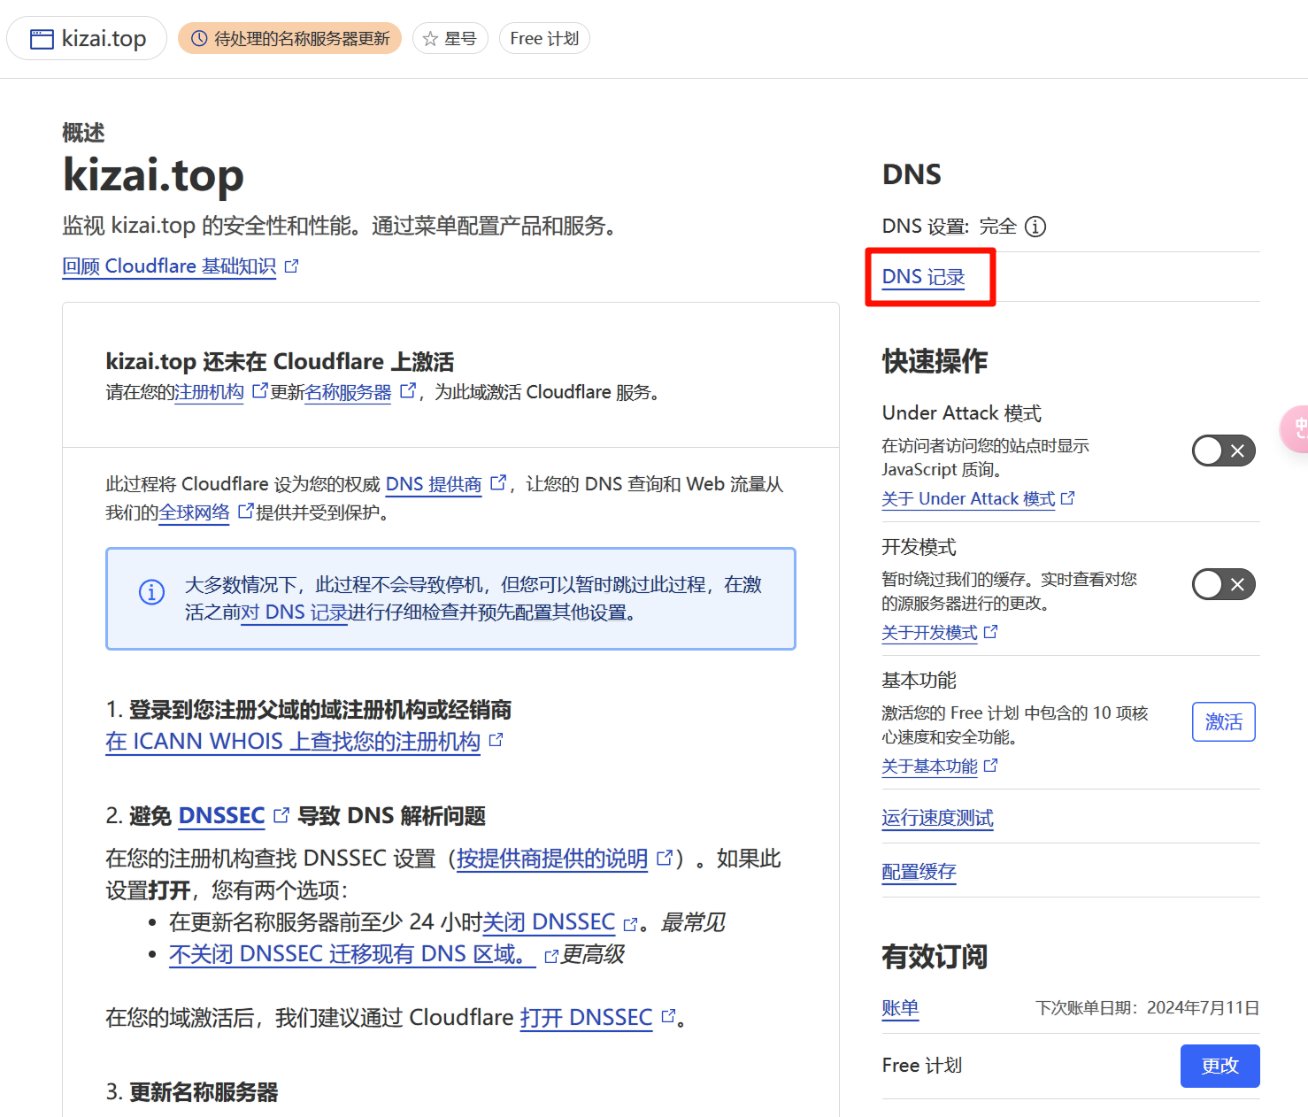Open 运行速度测试 link
1308x1117 pixels.
pos(937,818)
